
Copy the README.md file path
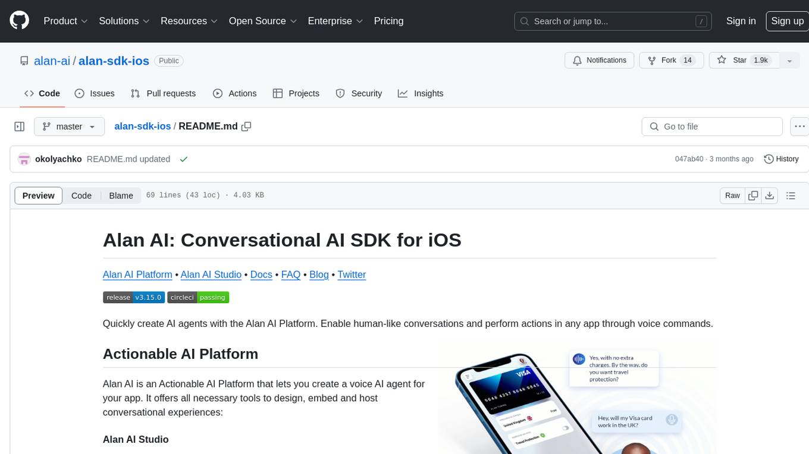point(246,126)
